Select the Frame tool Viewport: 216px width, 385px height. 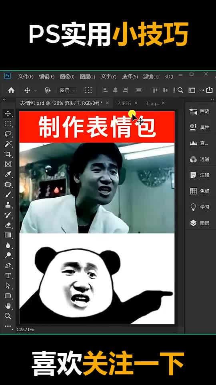pos(8,164)
